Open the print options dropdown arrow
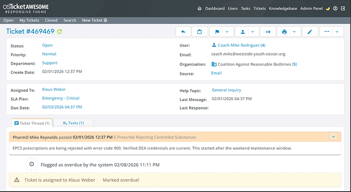Viewport: 351px width, 192px height. pyautogui.click(x=294, y=32)
